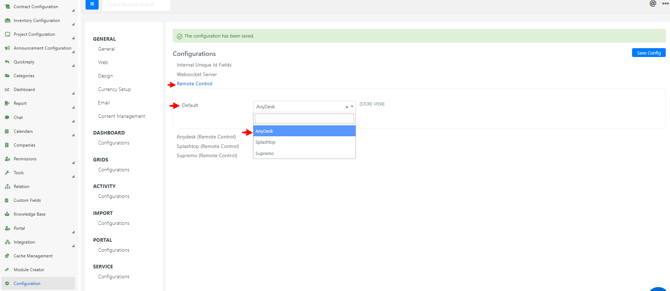Click the Report icon in sidebar

(7, 103)
